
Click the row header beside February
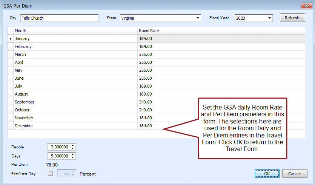click(x=11, y=46)
